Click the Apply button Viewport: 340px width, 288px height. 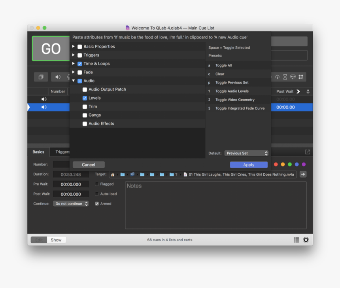pos(249,165)
